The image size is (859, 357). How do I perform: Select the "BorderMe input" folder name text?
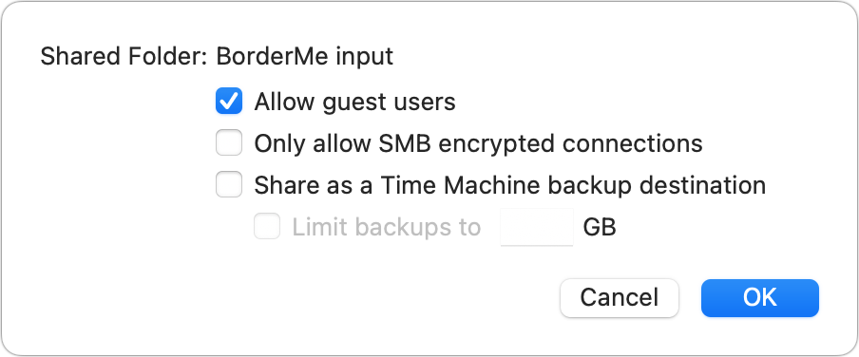point(305,56)
